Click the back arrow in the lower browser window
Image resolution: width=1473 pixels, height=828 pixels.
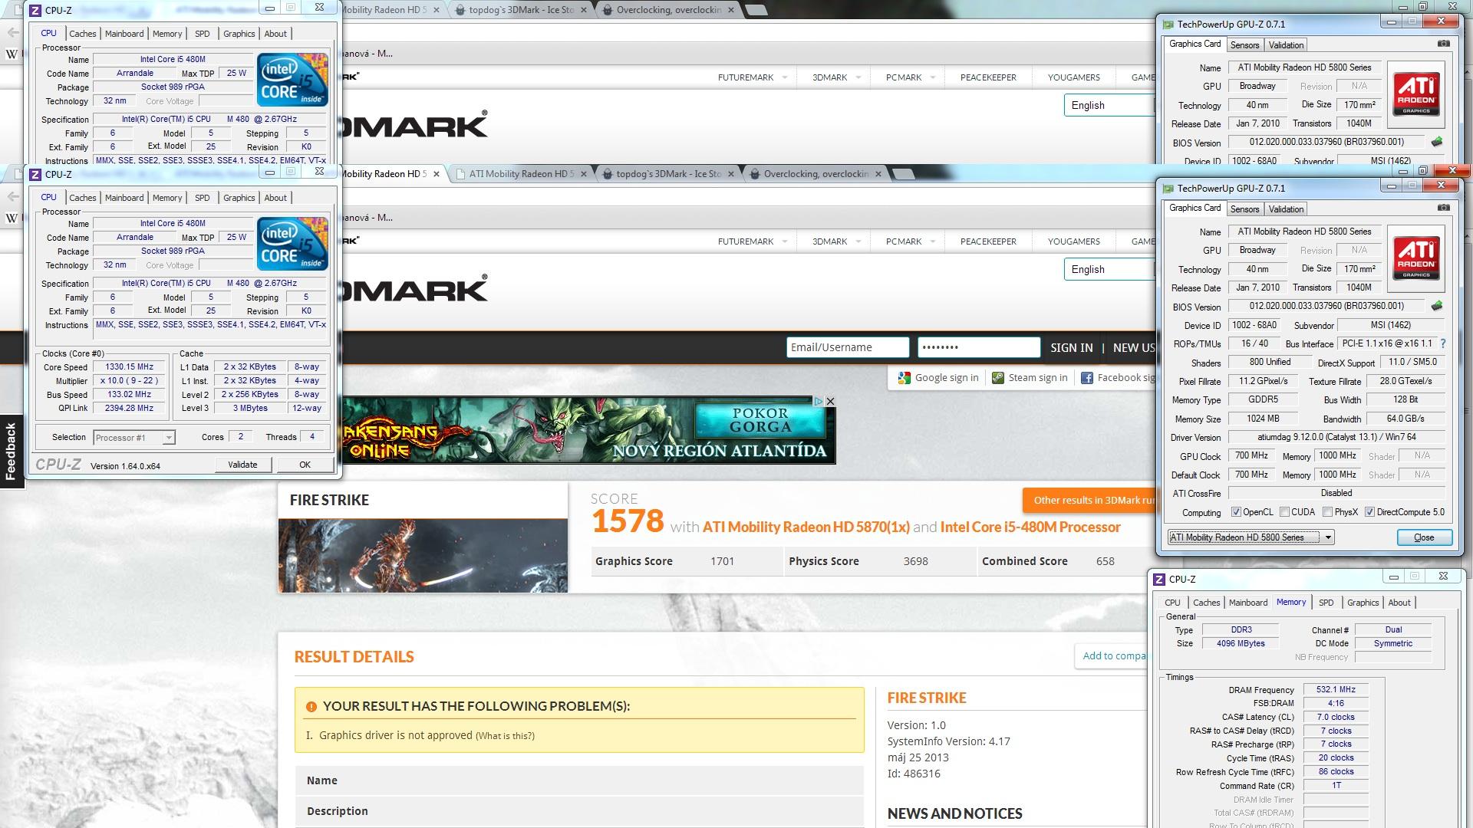[x=12, y=196]
